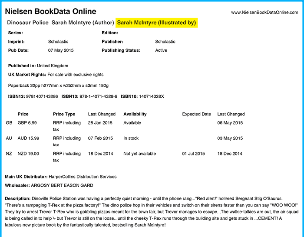Image resolution: width=304 pixels, height=237 pixels.
Task: Click the Price Type column header
Action: (64, 114)
